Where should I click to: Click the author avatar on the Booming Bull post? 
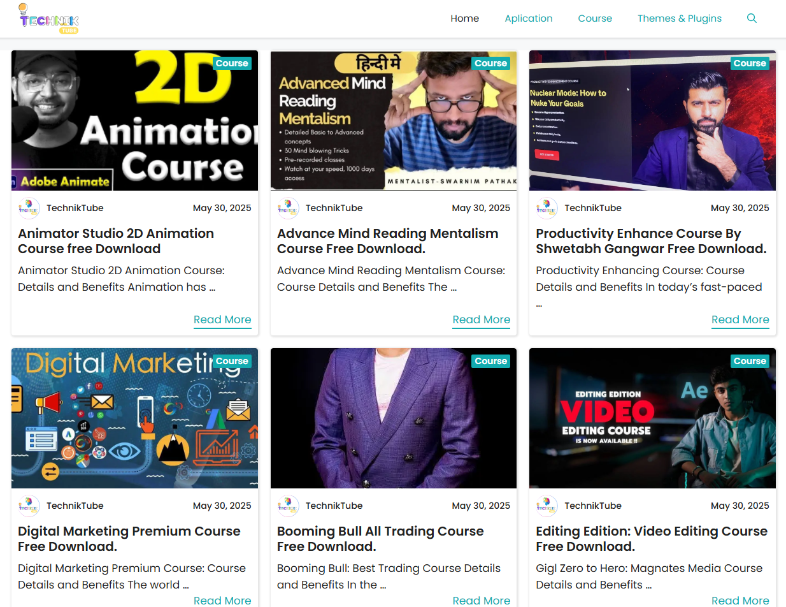pos(288,505)
